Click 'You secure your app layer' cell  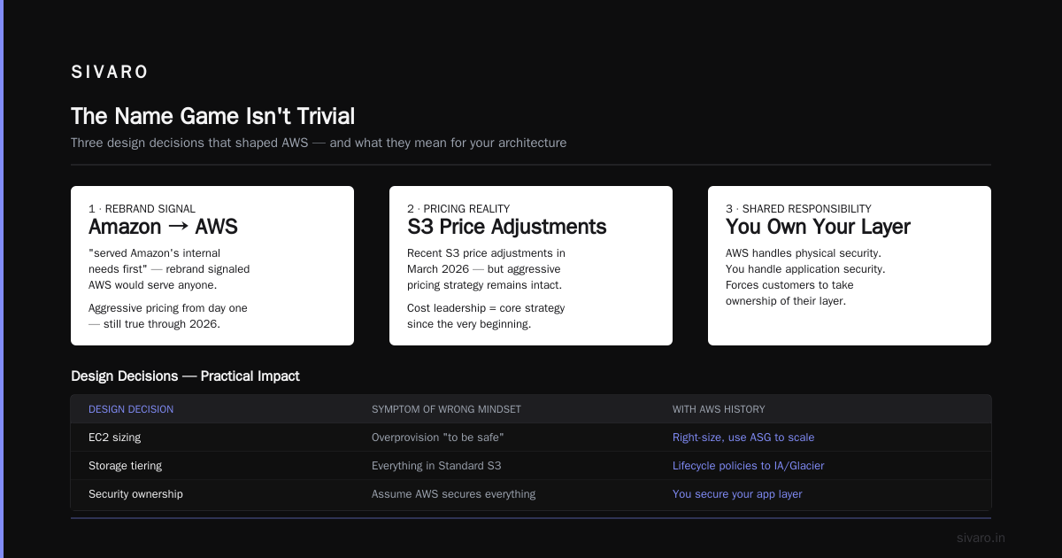point(737,494)
